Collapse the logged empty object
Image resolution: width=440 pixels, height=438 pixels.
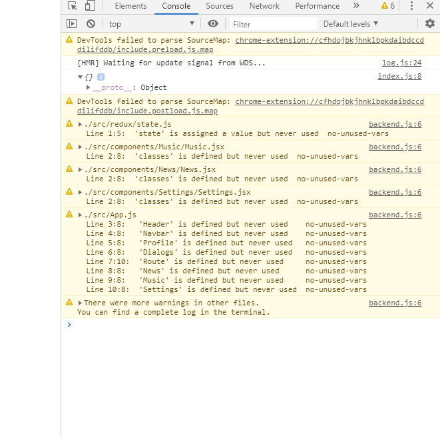[x=80, y=77]
